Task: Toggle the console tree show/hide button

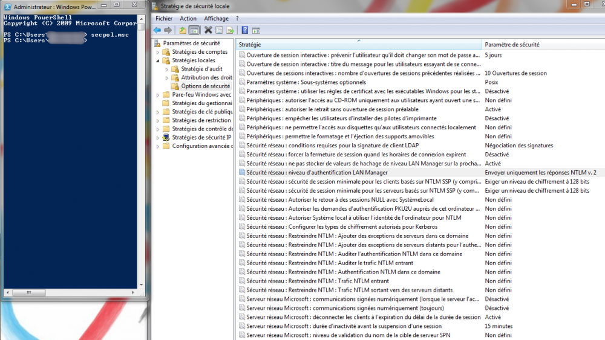Action: 194,30
